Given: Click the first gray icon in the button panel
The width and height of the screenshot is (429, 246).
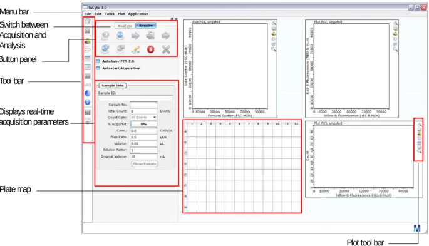Looking at the screenshot, I should click(x=105, y=36).
